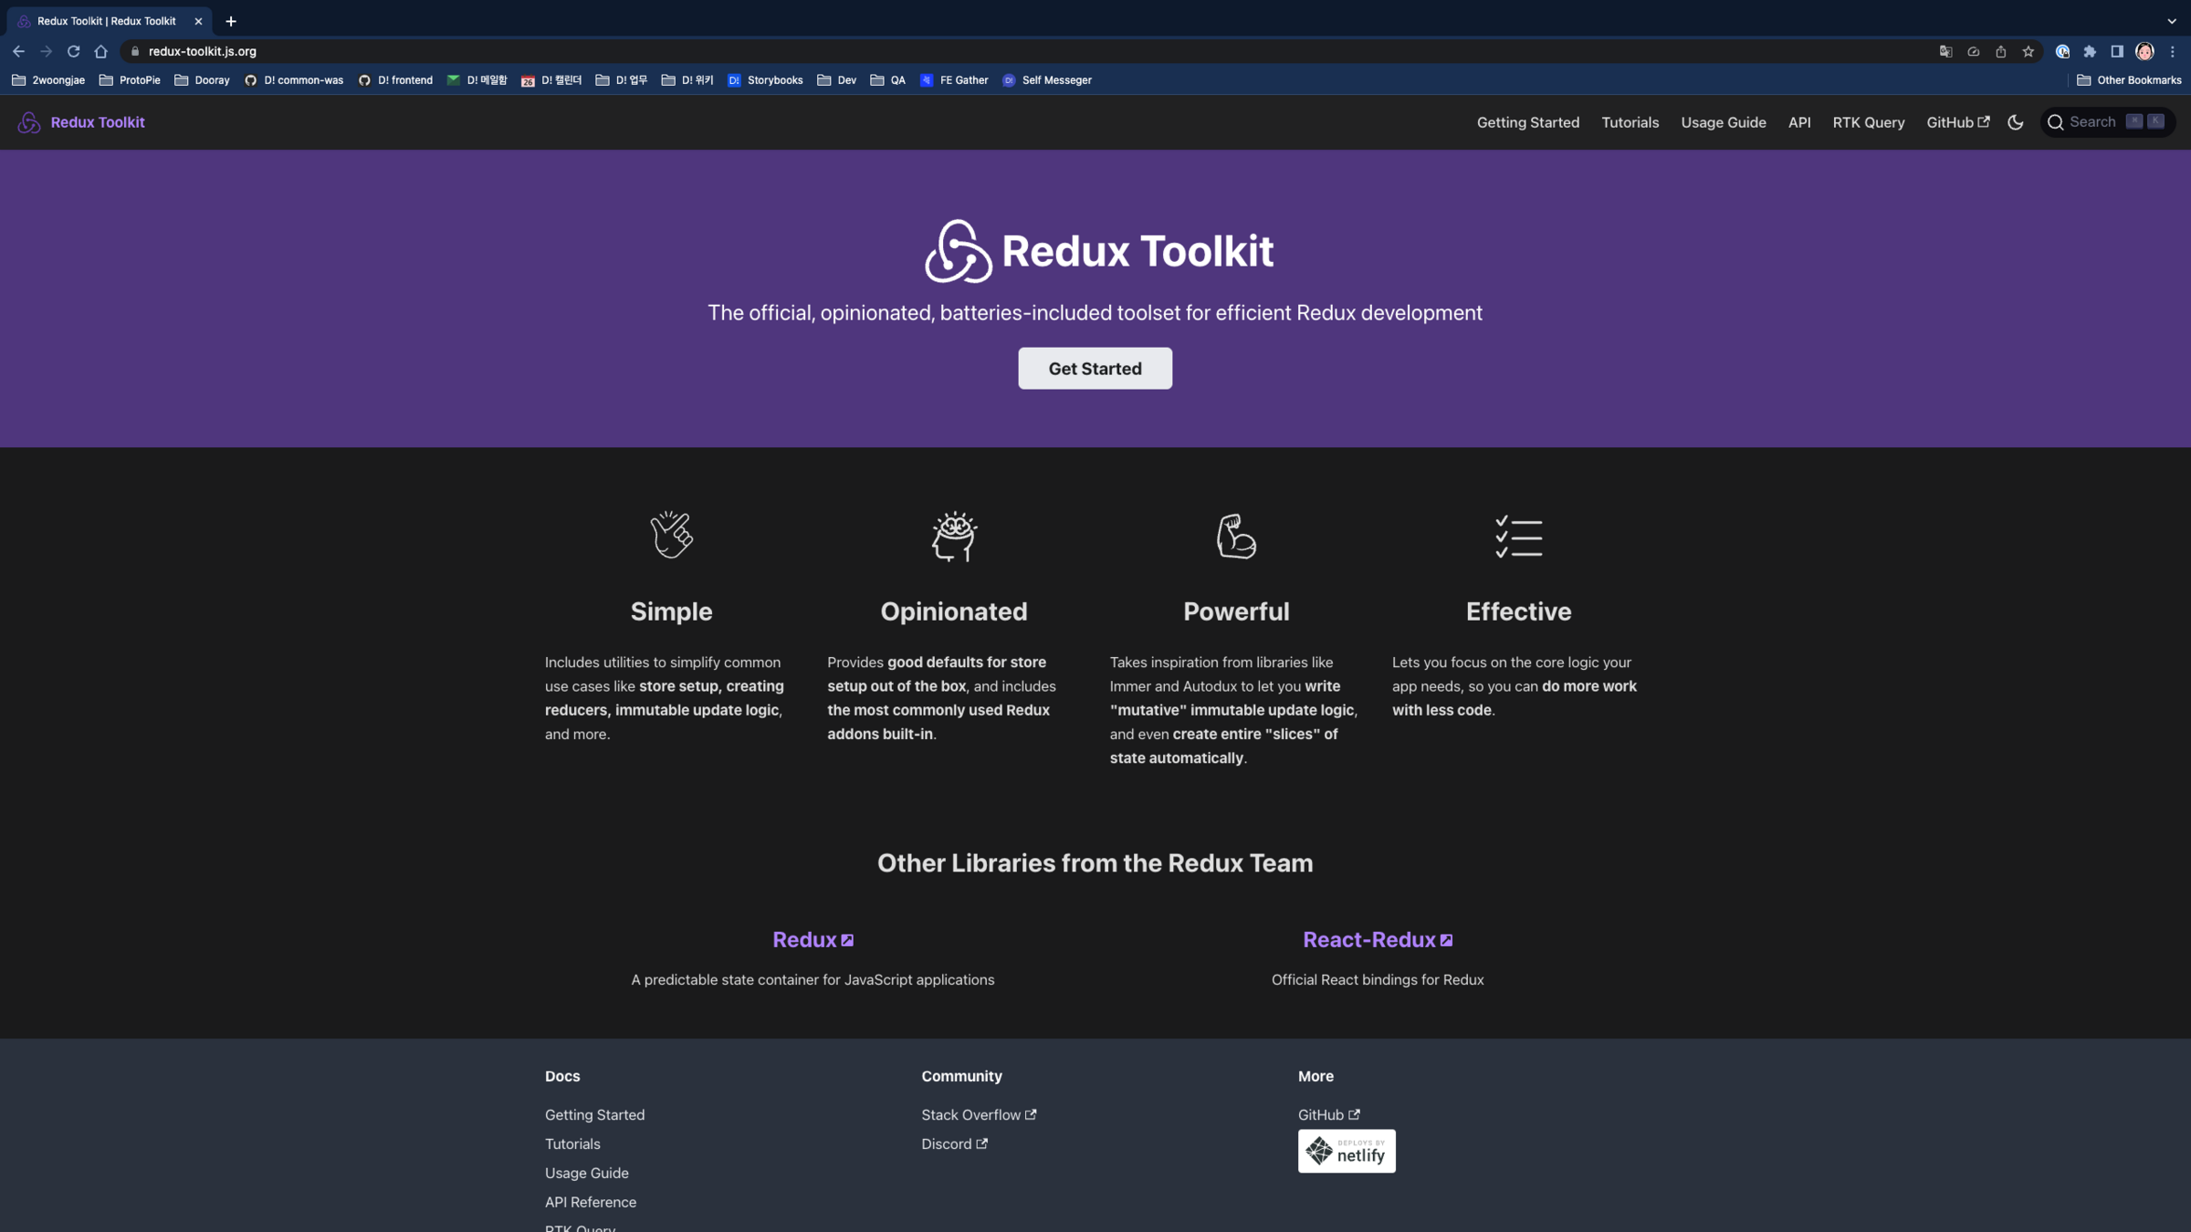Click the Redux Toolkit navbar logo
The height and width of the screenshot is (1232, 2191).
click(x=81, y=122)
